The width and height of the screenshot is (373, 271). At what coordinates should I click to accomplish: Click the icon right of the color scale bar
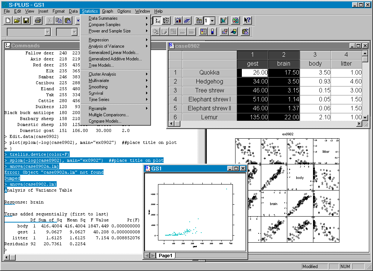click(x=224, y=32)
